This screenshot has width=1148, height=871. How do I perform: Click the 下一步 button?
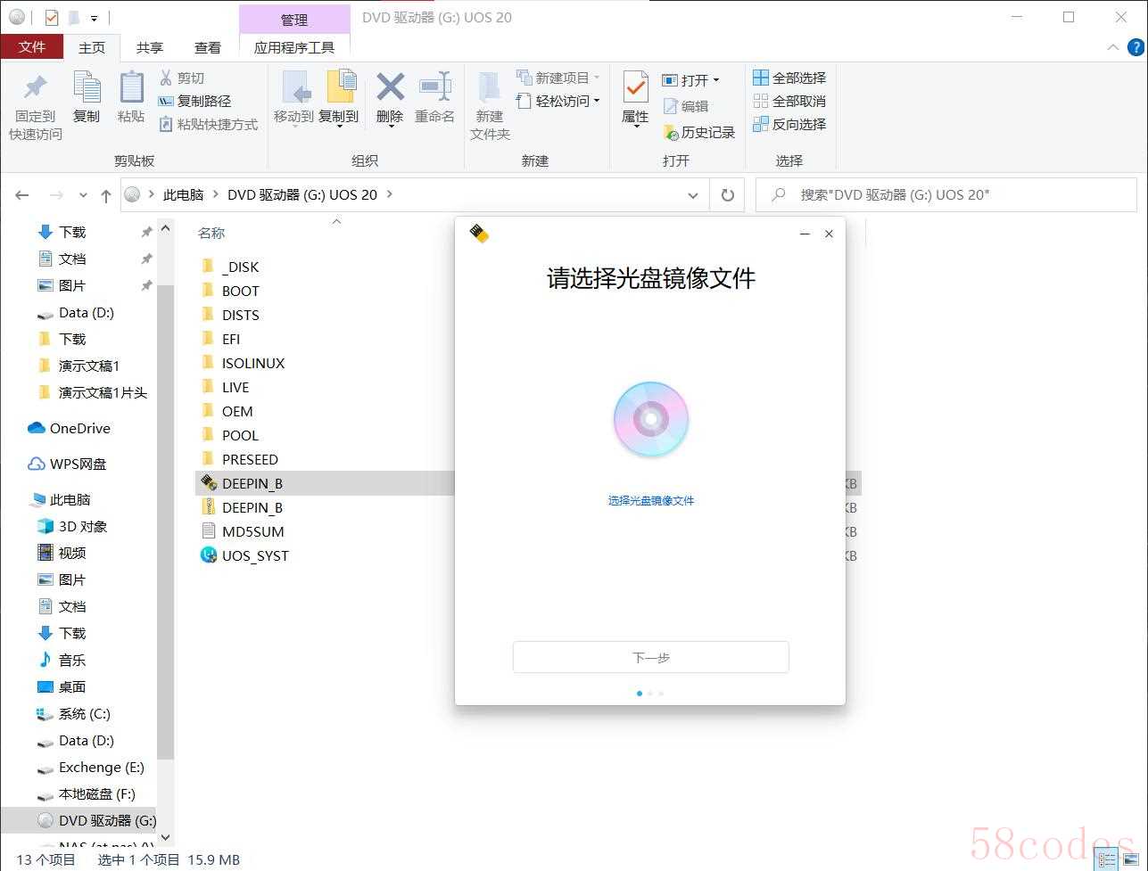tap(651, 657)
